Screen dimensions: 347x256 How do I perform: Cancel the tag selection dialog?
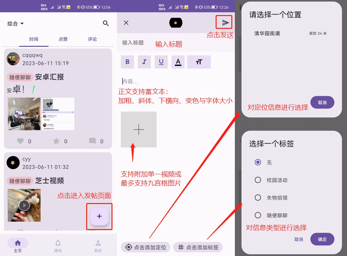pyautogui.click(x=299, y=239)
